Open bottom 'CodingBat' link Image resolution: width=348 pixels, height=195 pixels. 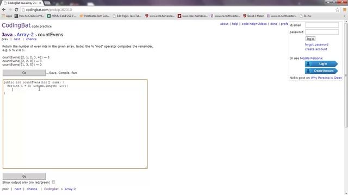[x=51, y=189]
